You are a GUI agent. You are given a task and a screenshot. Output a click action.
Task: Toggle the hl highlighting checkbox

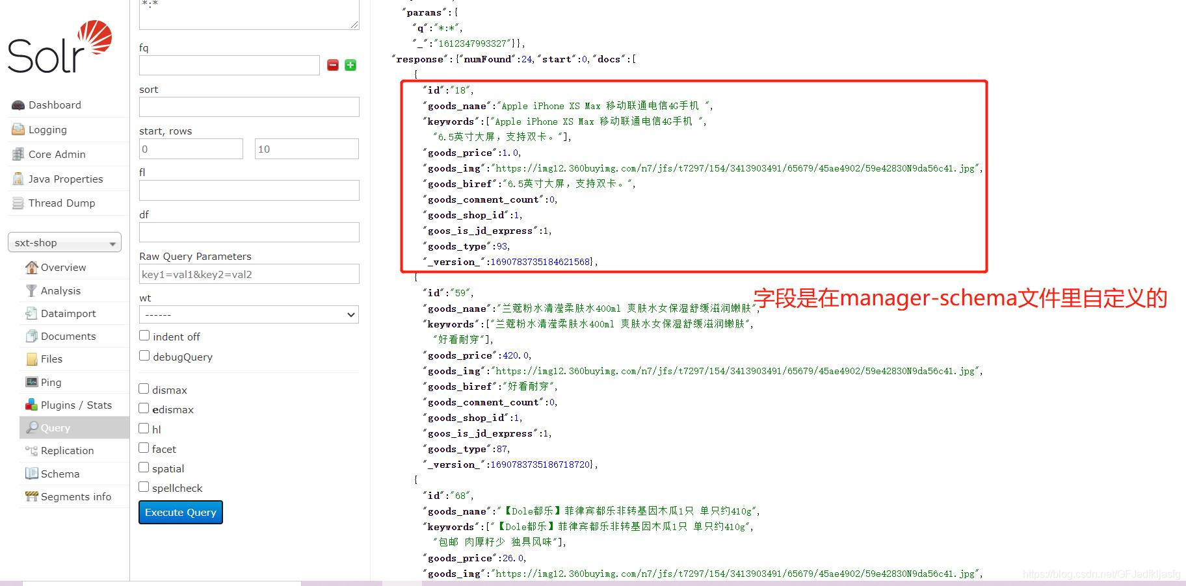[x=144, y=429]
